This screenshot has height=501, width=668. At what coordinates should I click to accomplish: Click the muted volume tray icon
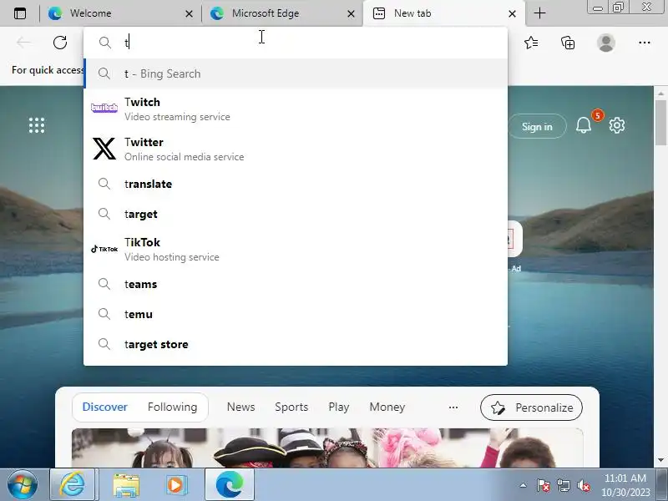point(583,486)
